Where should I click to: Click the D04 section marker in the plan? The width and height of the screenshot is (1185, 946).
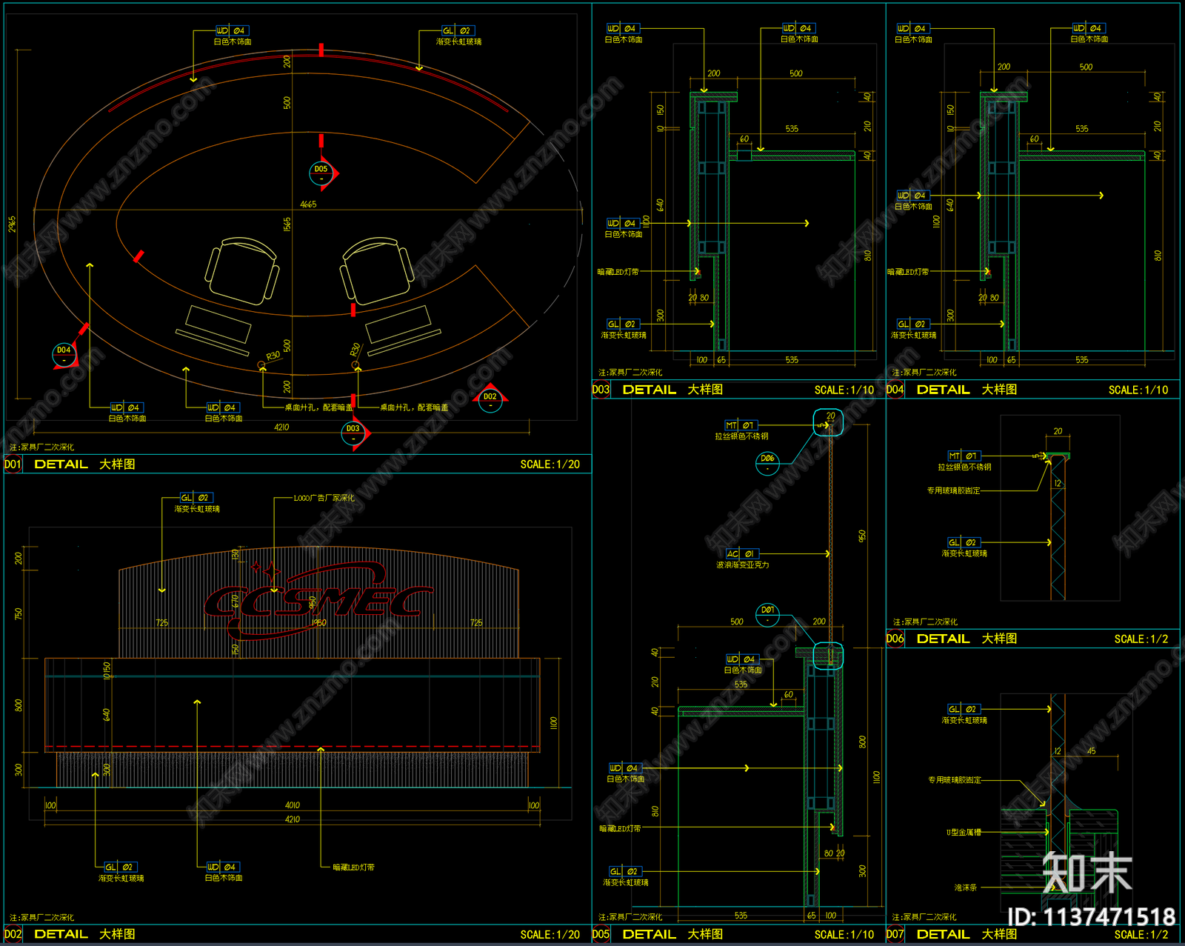coord(64,354)
